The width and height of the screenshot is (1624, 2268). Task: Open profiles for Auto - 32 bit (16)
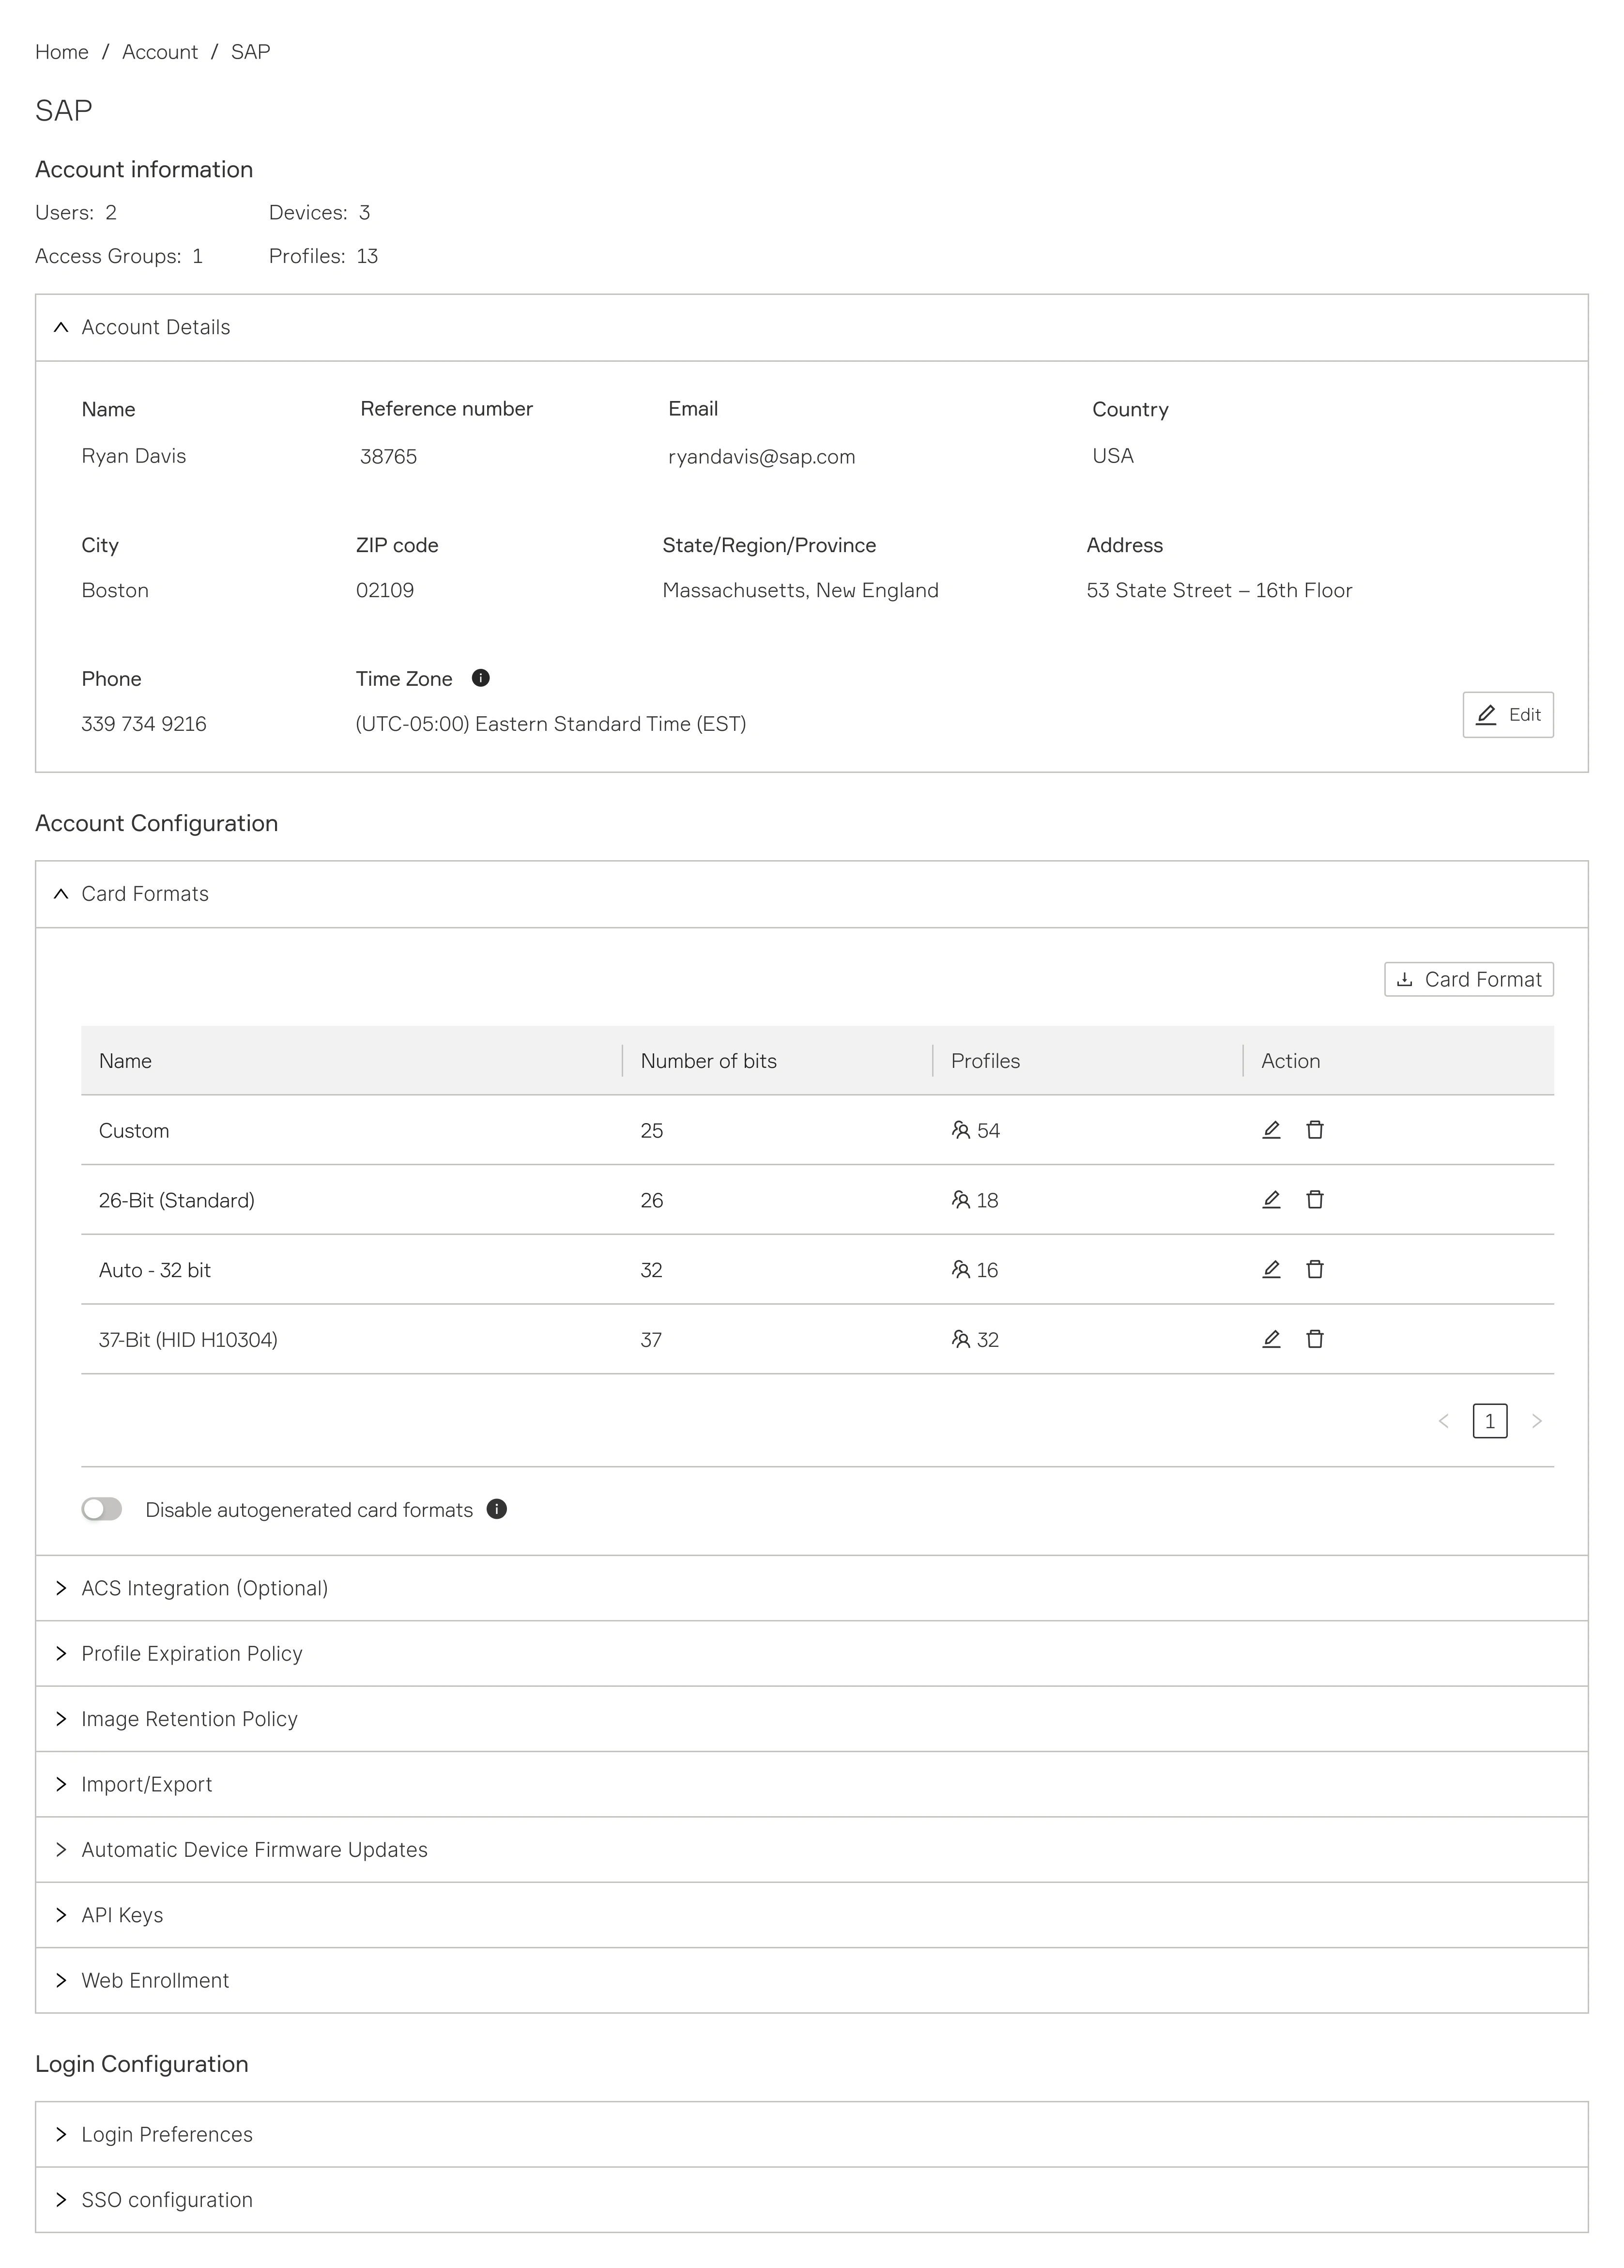tap(975, 1270)
